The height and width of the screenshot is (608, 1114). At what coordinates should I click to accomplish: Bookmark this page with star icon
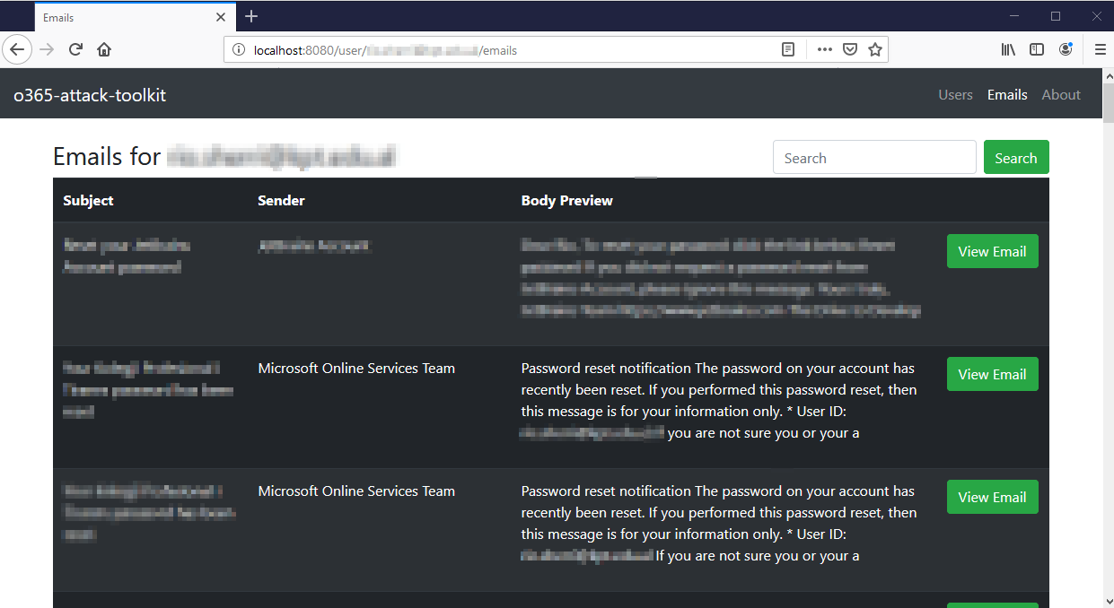[x=874, y=50]
